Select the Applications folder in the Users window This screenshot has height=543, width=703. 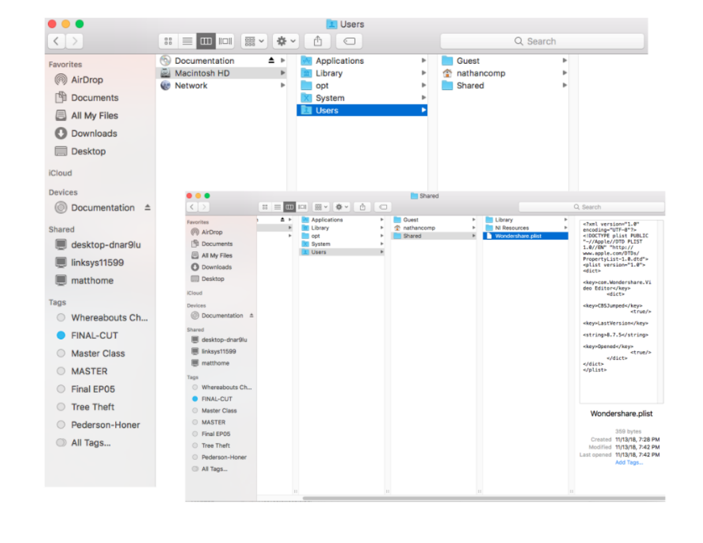click(340, 61)
